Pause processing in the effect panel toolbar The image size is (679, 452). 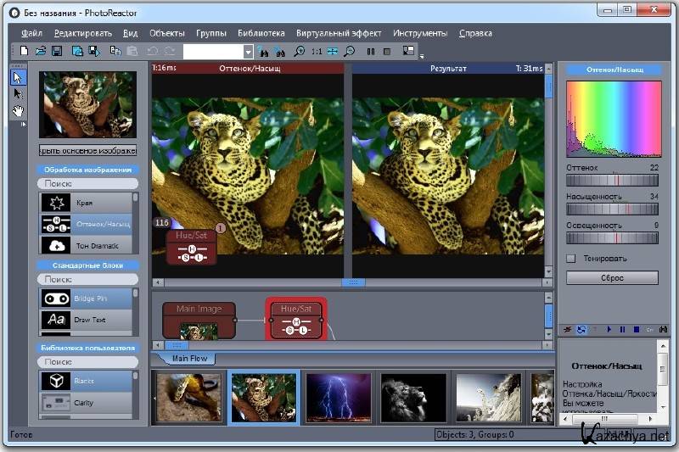pos(622,329)
